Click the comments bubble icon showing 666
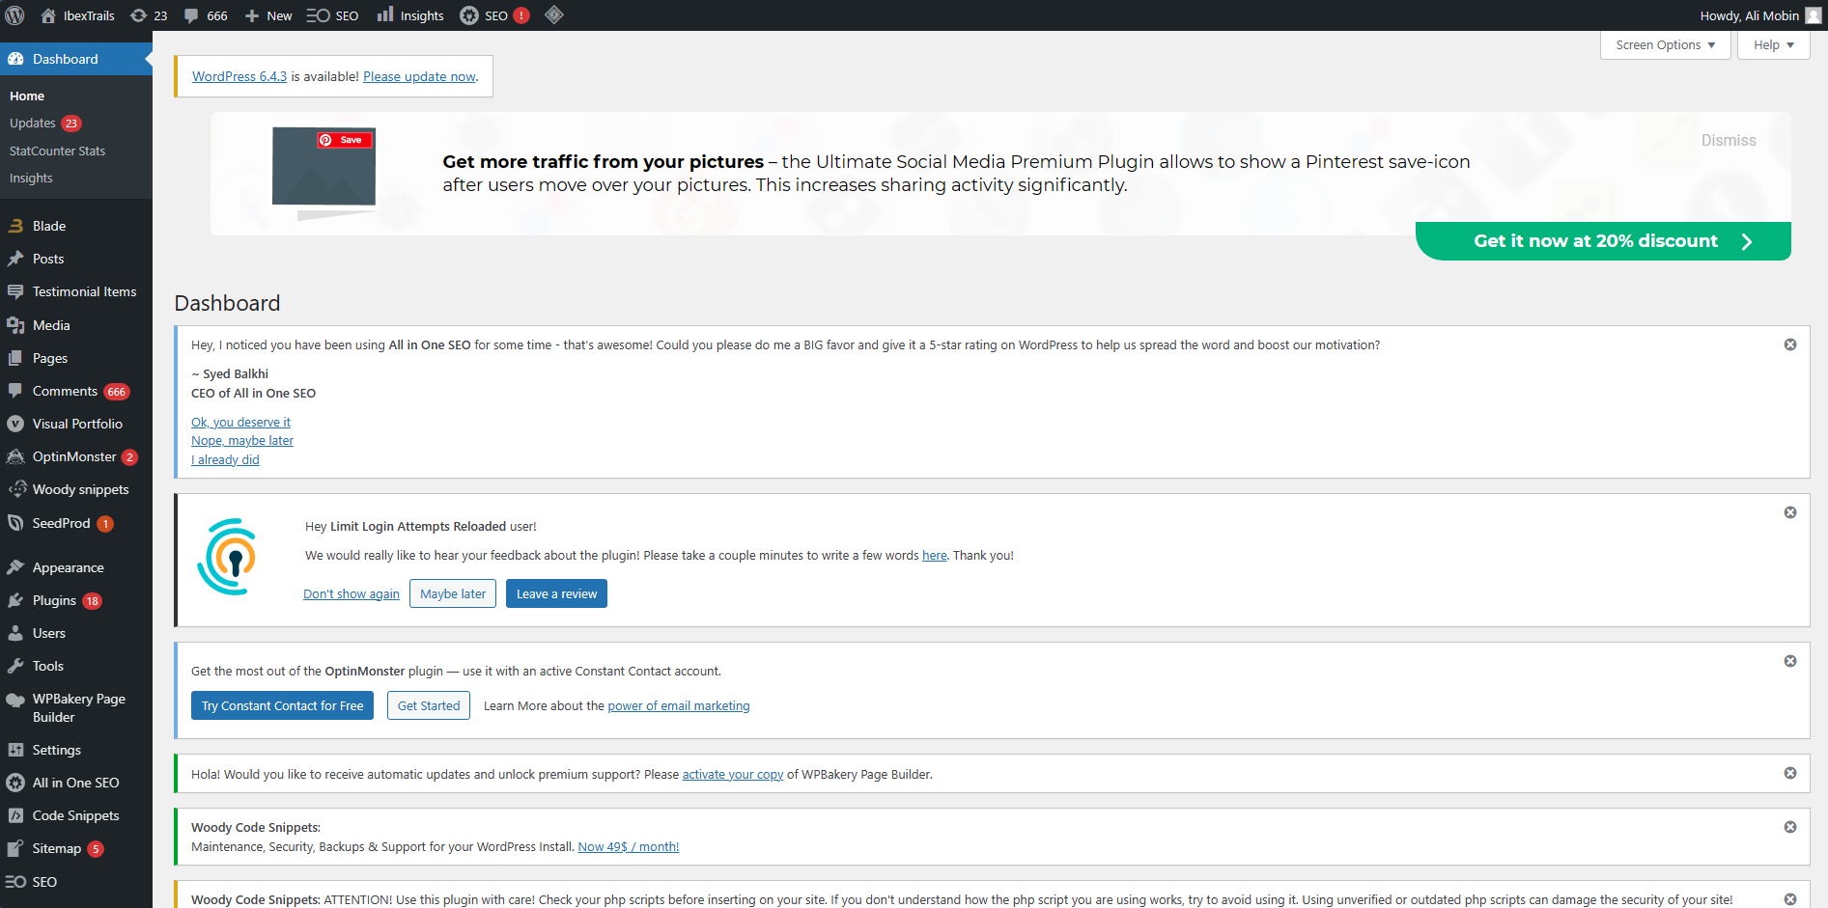 (192, 15)
